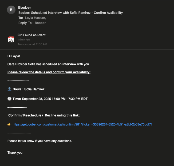
Task: Open the getboober.com confirmation link
Action: 82,124
